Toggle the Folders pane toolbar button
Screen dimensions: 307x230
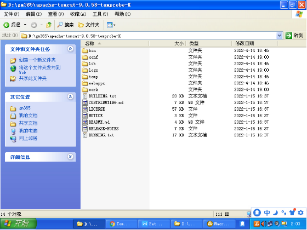[x=89, y=25]
